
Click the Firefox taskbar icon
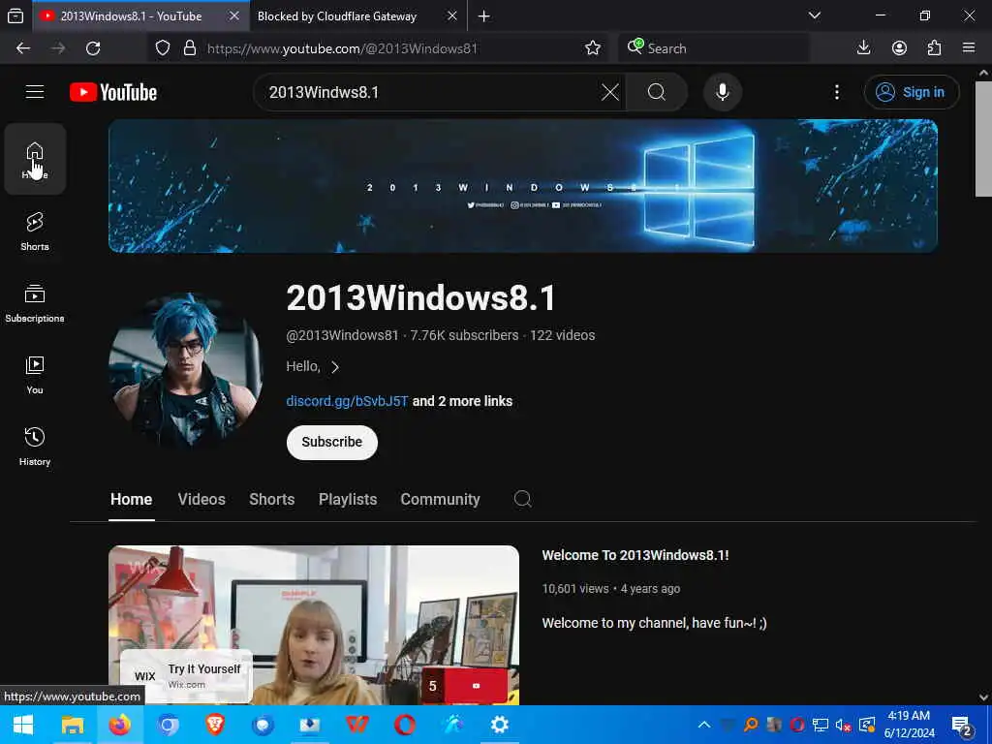[x=119, y=725]
